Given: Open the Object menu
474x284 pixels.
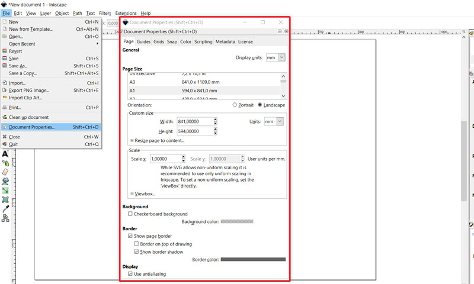Looking at the screenshot, I should (x=62, y=13).
